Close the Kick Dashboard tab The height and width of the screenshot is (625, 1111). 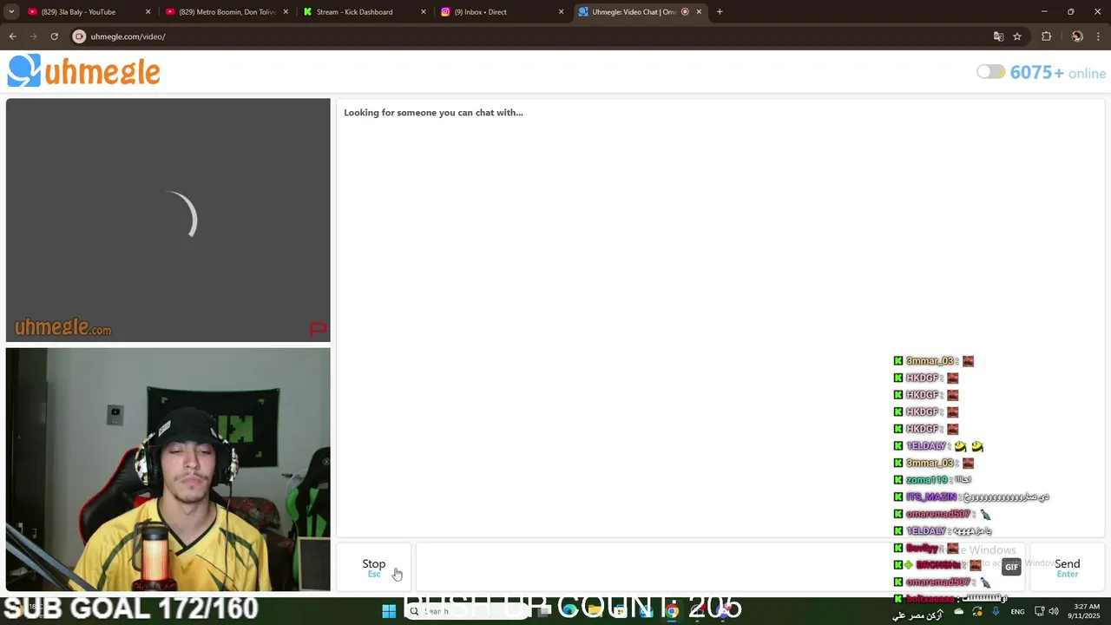pyautogui.click(x=424, y=12)
